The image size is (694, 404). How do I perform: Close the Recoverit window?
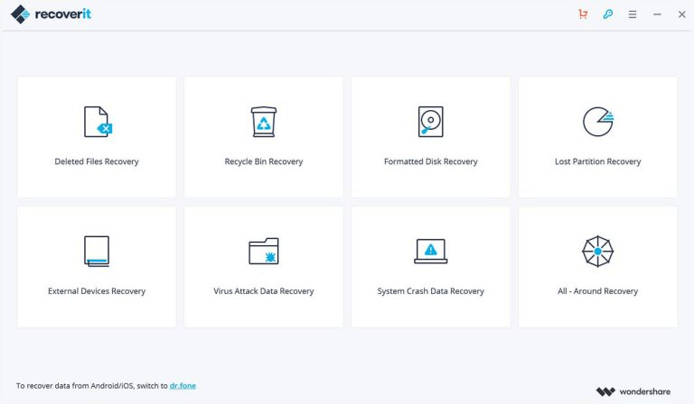click(x=682, y=14)
